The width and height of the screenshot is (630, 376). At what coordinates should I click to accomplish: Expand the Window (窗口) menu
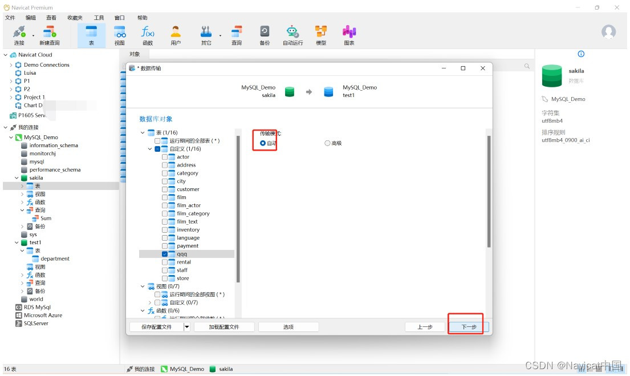pyautogui.click(x=119, y=18)
